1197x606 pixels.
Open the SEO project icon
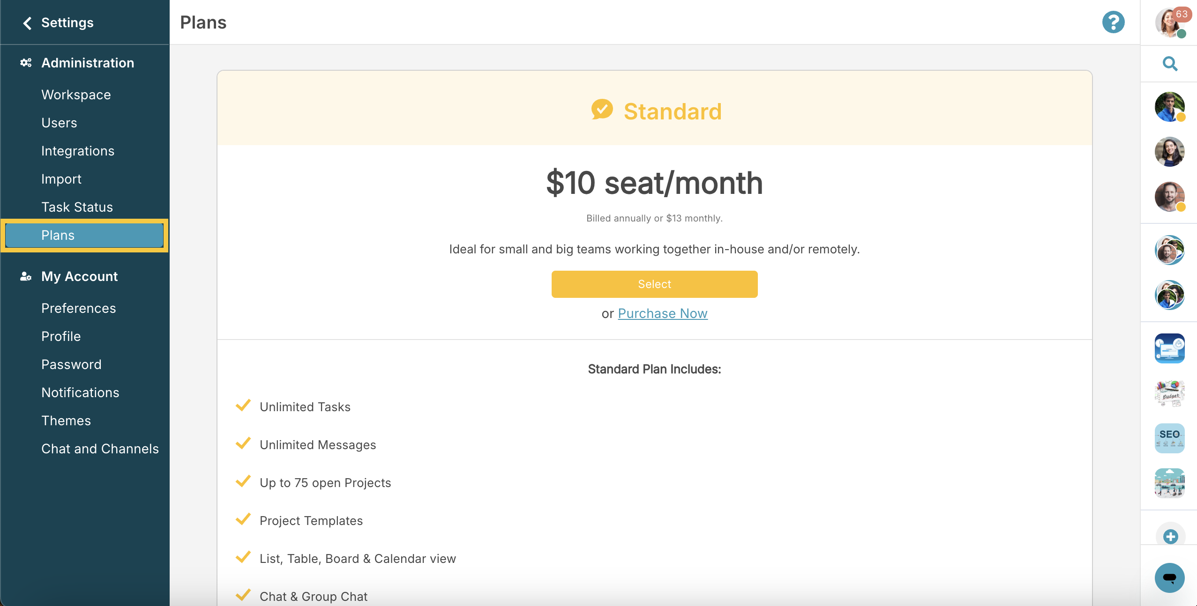tap(1169, 438)
